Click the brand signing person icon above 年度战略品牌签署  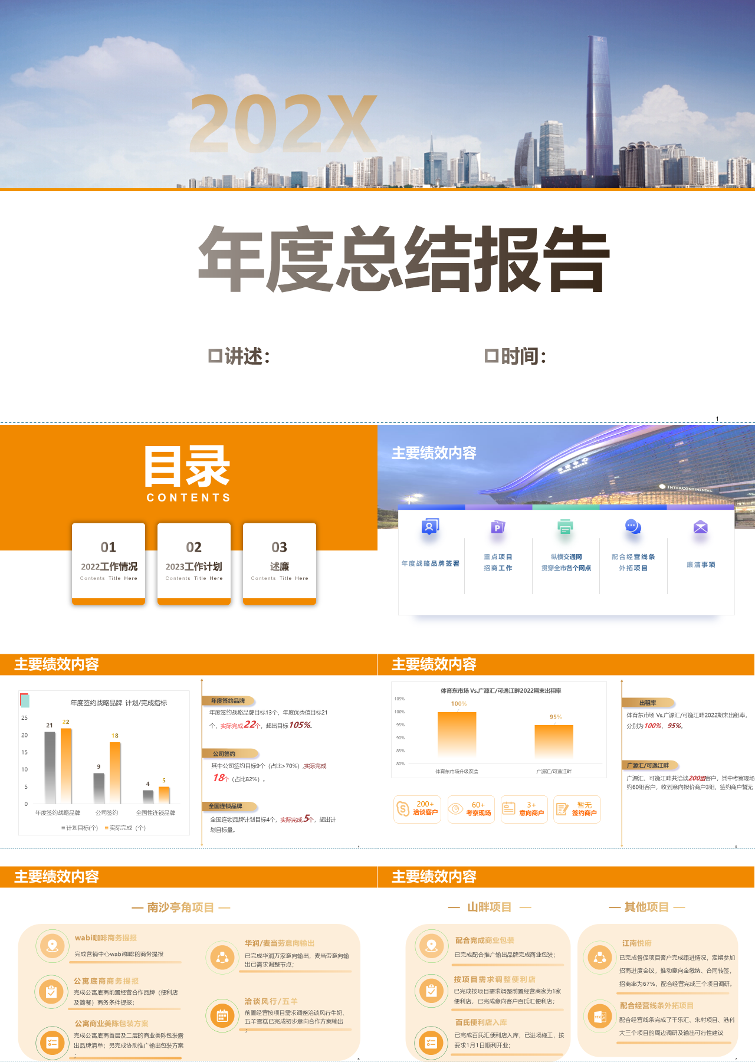click(430, 527)
